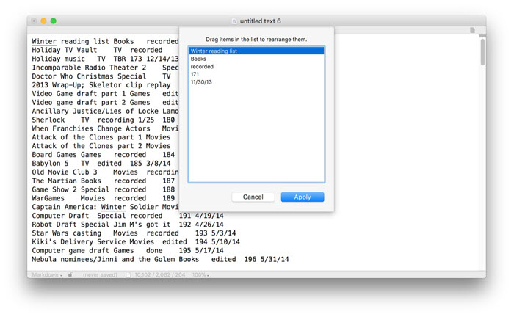Click the 'Old Movie Club 3' line
514x317 pixels.
coord(105,172)
